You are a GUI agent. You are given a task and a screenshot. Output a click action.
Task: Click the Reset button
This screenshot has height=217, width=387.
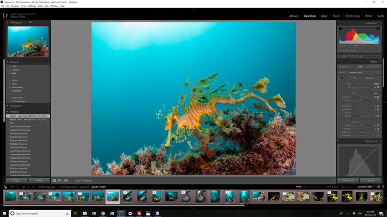point(371,180)
